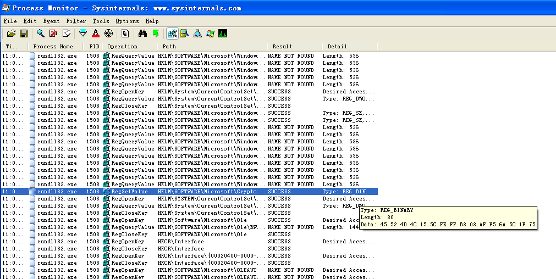The height and width of the screenshot is (279, 556).
Task: Select the Include Process From Window target icon
Action: tap(108, 34)
